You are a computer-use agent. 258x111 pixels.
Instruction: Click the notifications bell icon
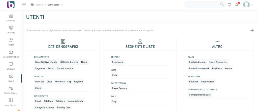[x=237, y=5]
